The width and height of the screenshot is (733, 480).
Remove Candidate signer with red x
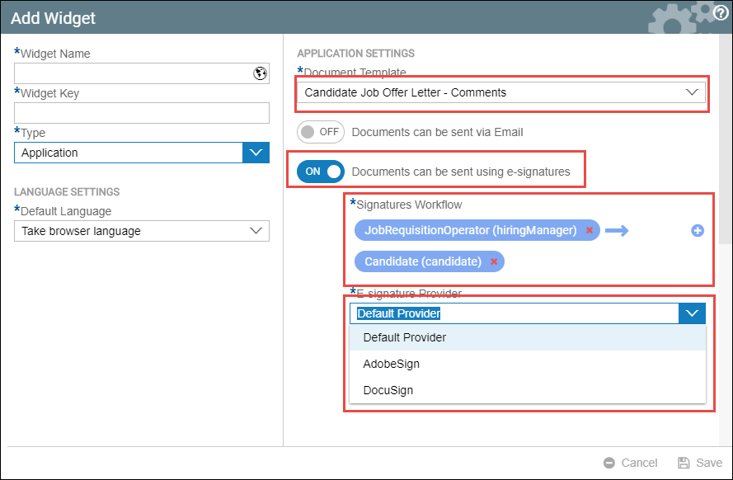coord(494,262)
